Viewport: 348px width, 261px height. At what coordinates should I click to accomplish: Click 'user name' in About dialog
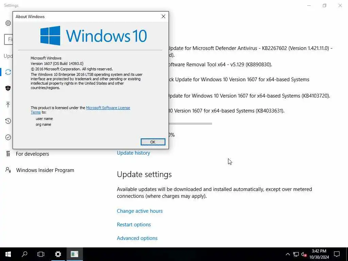(x=44, y=119)
